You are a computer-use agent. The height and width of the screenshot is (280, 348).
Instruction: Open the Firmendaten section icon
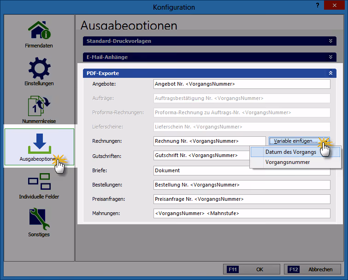tap(39, 30)
